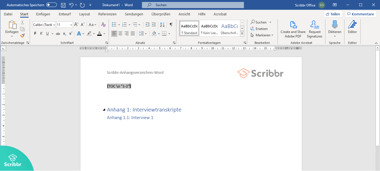Apply the black font color swatch
Viewport: 380px width, 171px height.
[99, 34]
